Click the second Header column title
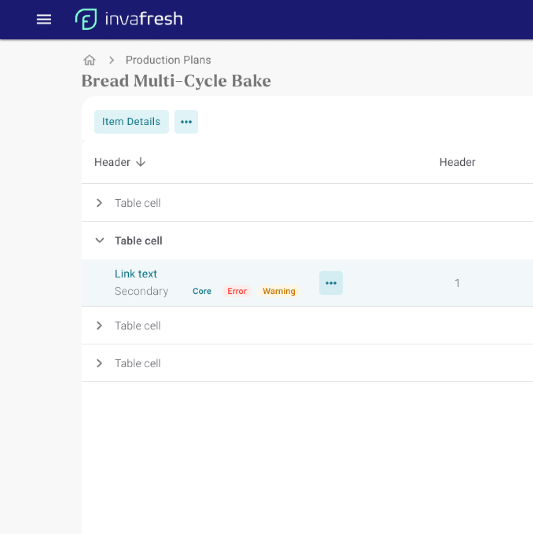Viewport: 533px width, 534px height. (457, 162)
